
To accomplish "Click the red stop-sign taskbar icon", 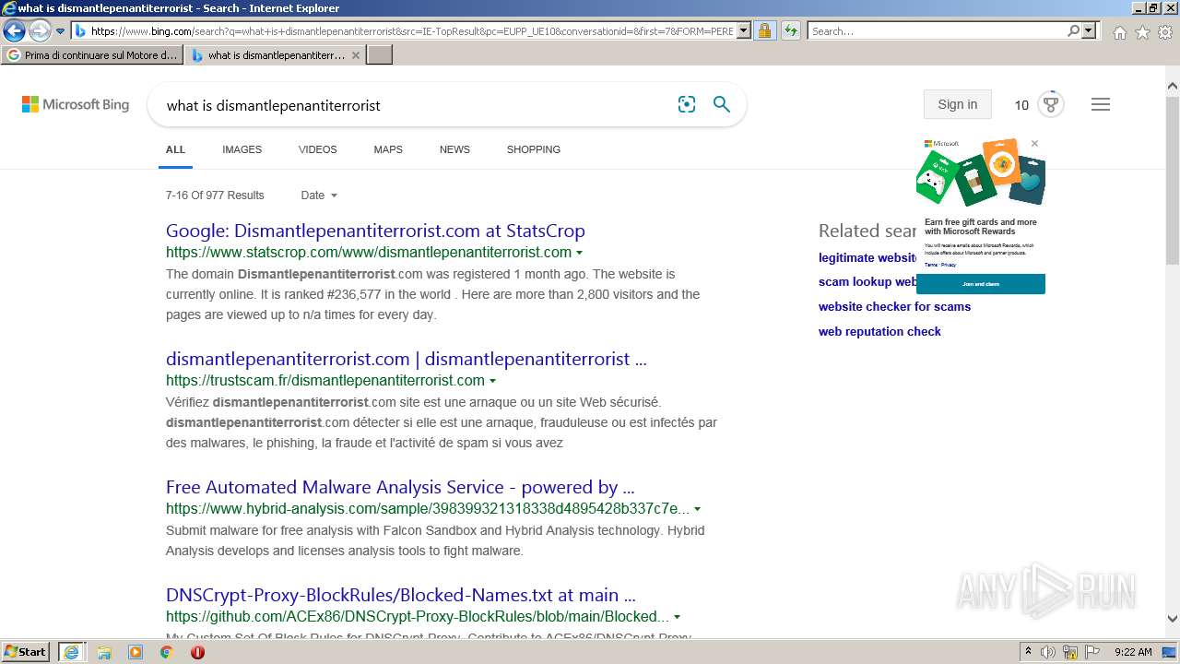I will click(197, 652).
